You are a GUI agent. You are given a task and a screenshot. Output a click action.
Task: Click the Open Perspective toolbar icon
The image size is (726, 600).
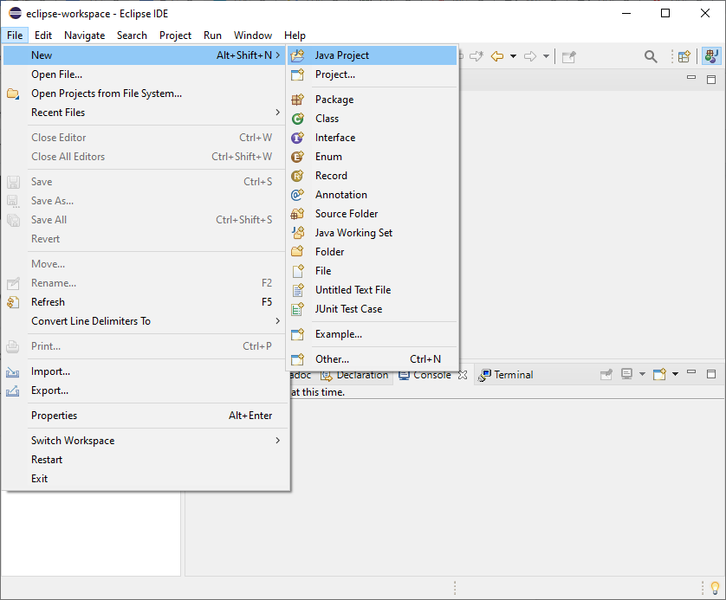(684, 55)
